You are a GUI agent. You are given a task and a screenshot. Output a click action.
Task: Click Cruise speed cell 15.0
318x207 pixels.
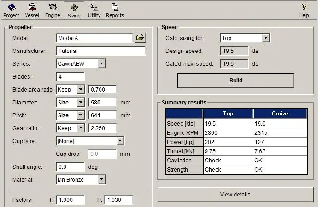(x=280, y=123)
